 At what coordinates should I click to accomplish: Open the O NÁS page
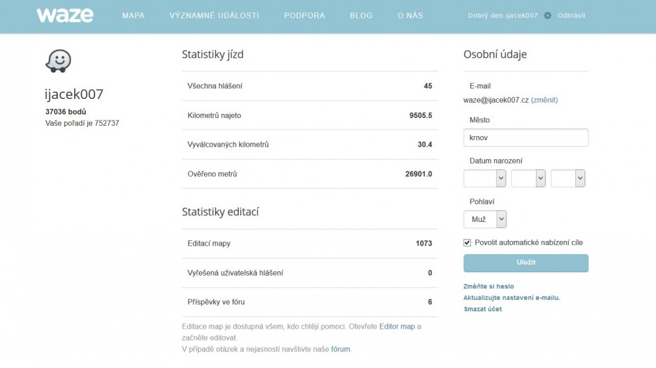point(410,16)
